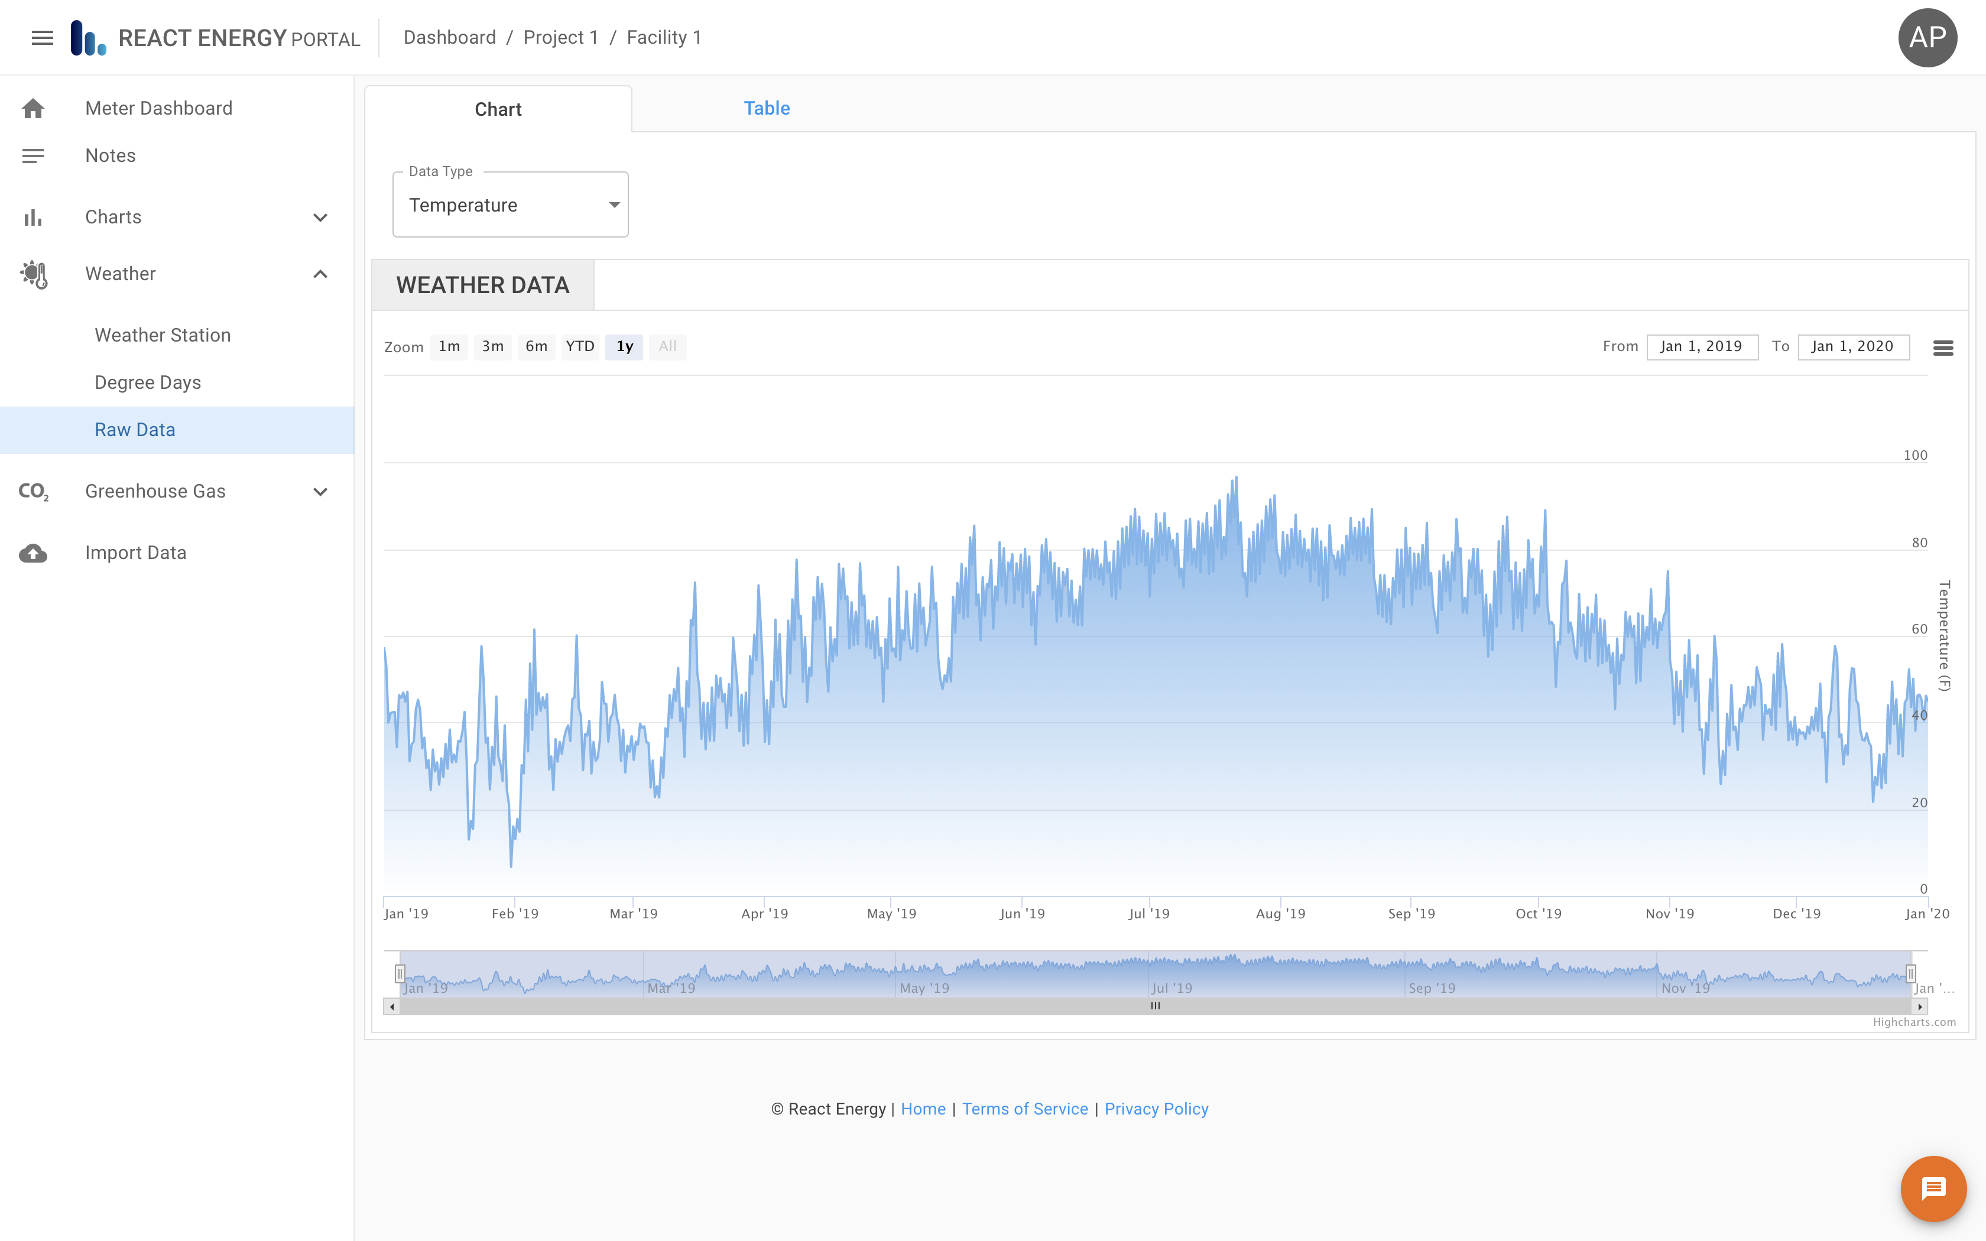The height and width of the screenshot is (1241, 1986).
Task: Open Import Data via the upload icon
Action: (33, 551)
